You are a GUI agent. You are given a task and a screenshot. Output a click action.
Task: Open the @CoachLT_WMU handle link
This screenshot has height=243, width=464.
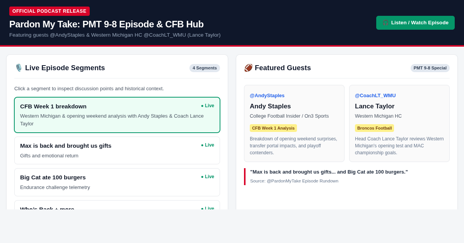pyautogui.click(x=375, y=95)
